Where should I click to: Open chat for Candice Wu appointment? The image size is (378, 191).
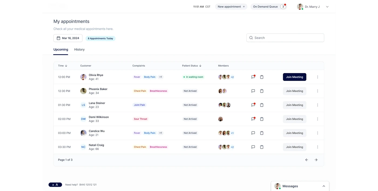[253, 133]
